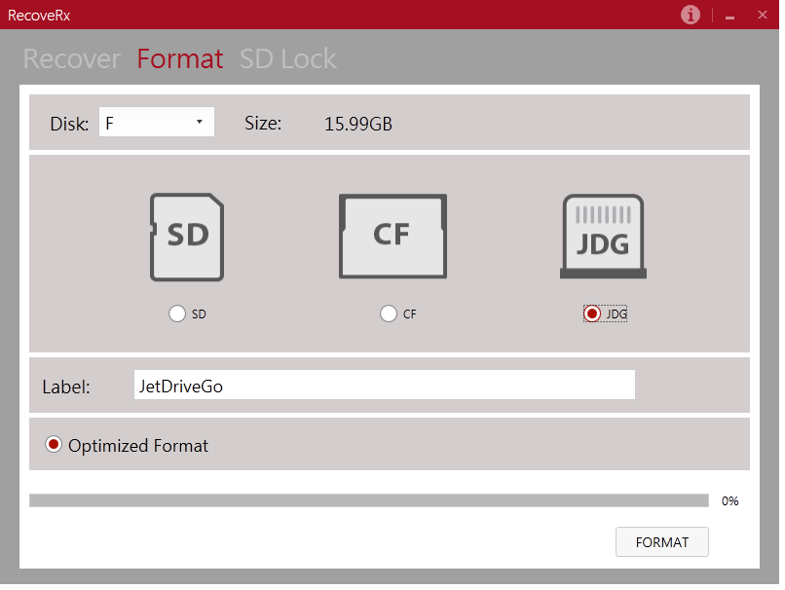The width and height of the screenshot is (785, 590).
Task: Click the 0% progress text
Action: [729, 501]
